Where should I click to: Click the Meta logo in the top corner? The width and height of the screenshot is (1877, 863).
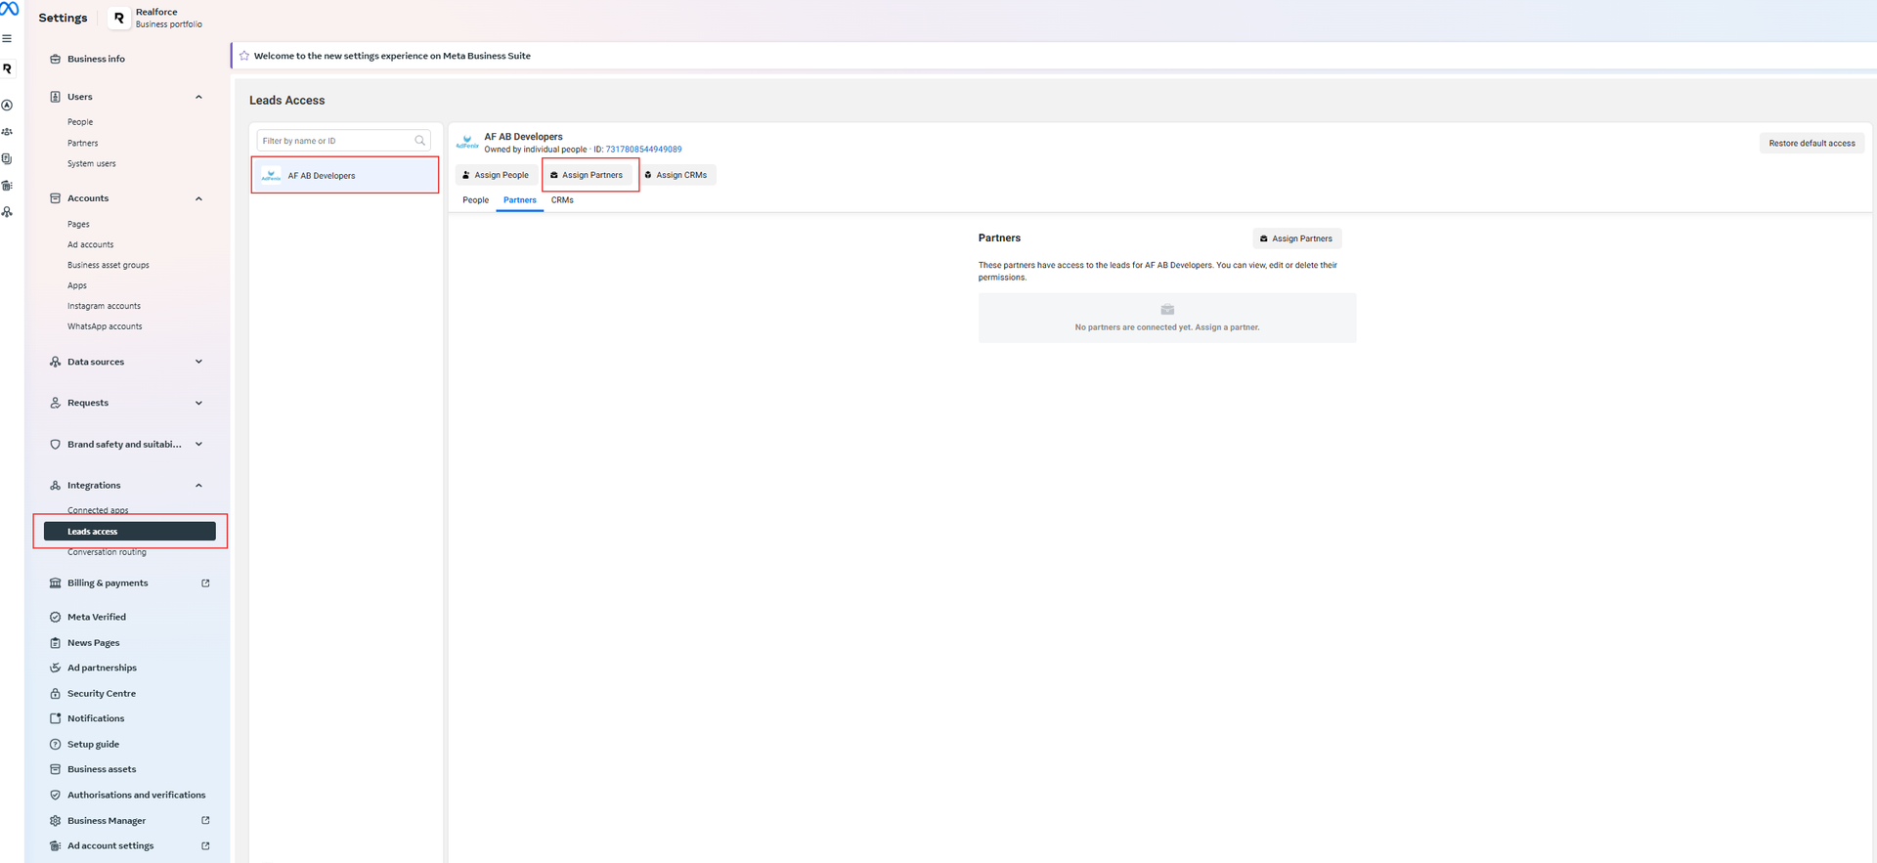[9, 8]
